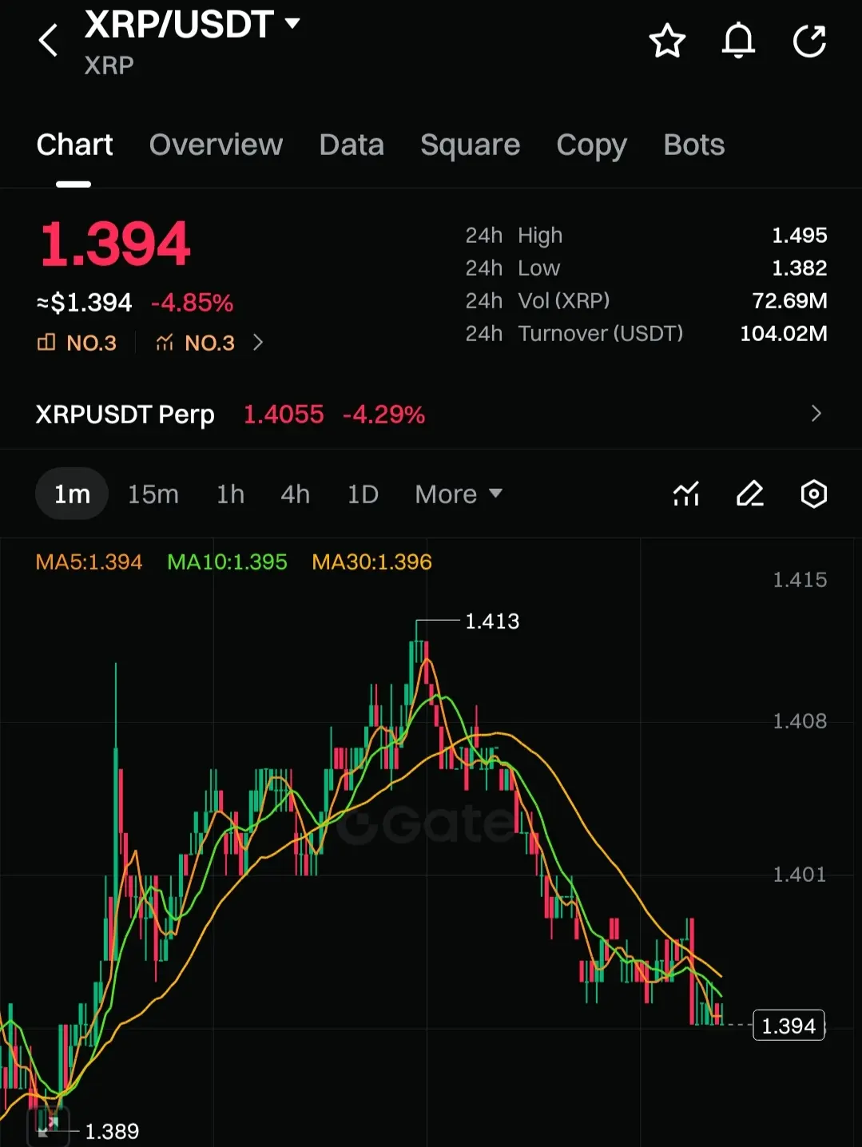The image size is (862, 1147).
Task: Tap the large 1.394 last price
Action: point(115,244)
